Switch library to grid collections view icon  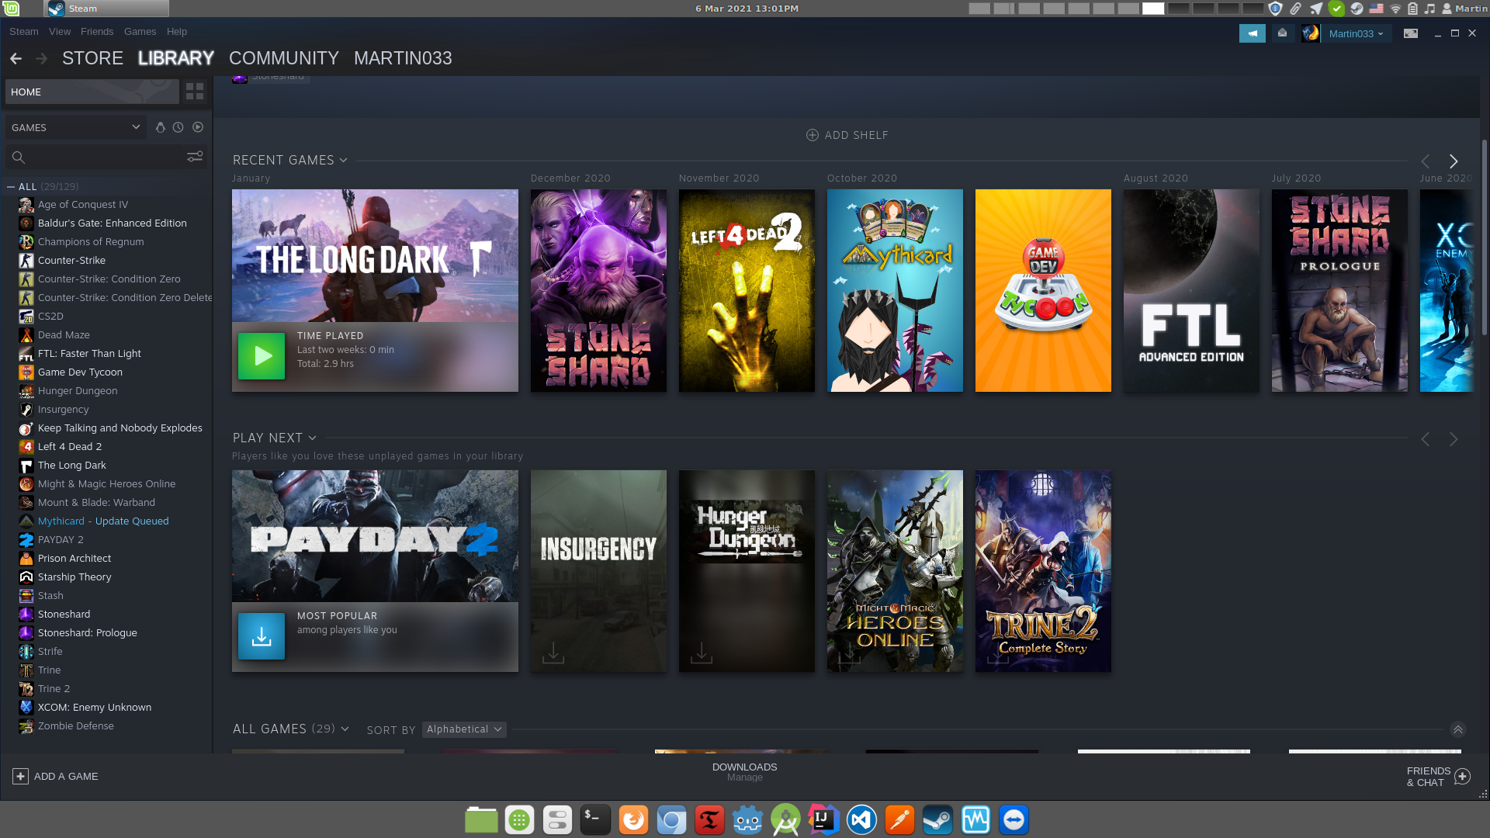195,92
